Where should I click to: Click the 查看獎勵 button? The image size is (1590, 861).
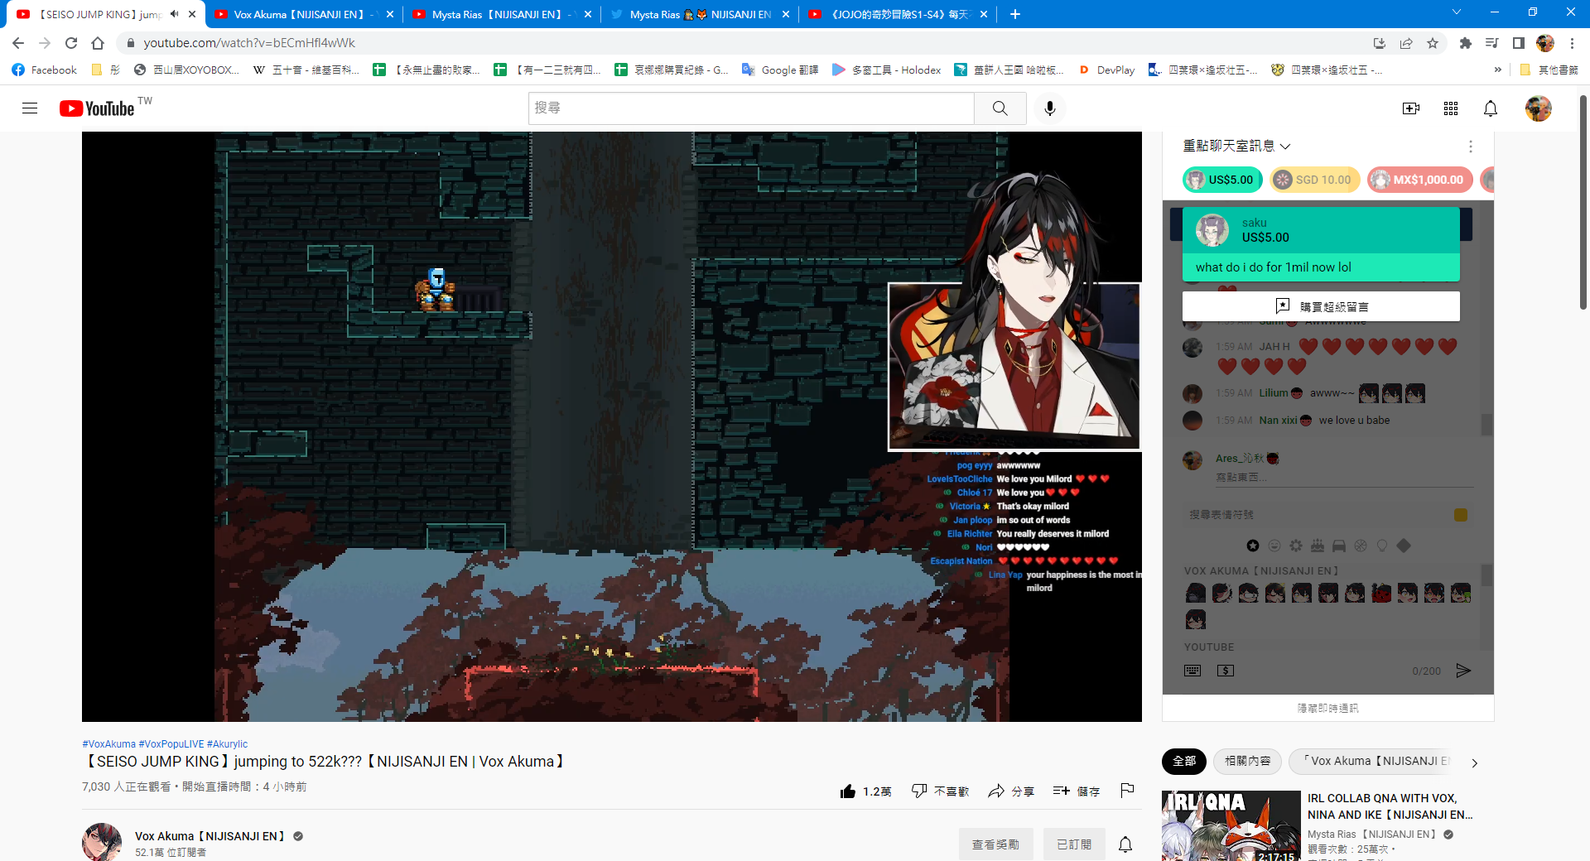995,844
